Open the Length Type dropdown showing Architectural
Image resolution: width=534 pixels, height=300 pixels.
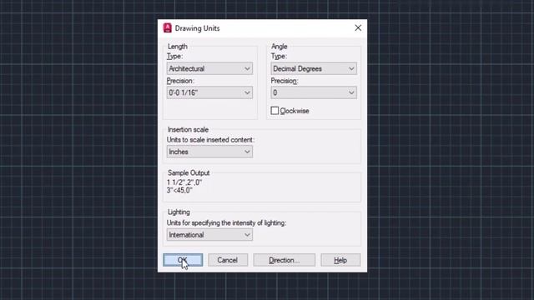click(209, 68)
